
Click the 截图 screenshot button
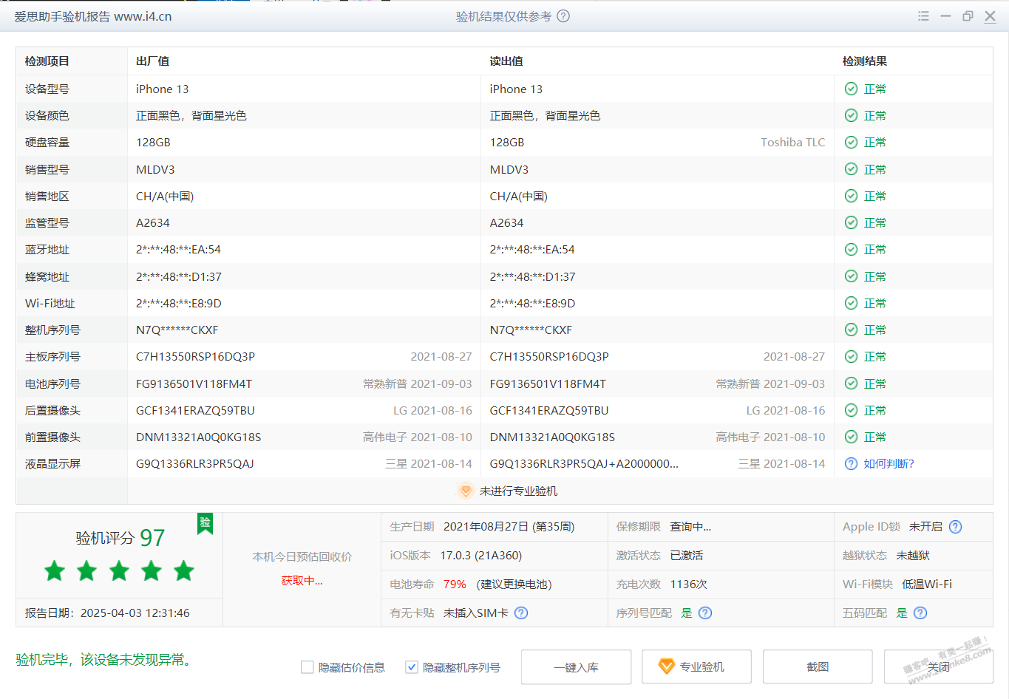click(818, 667)
